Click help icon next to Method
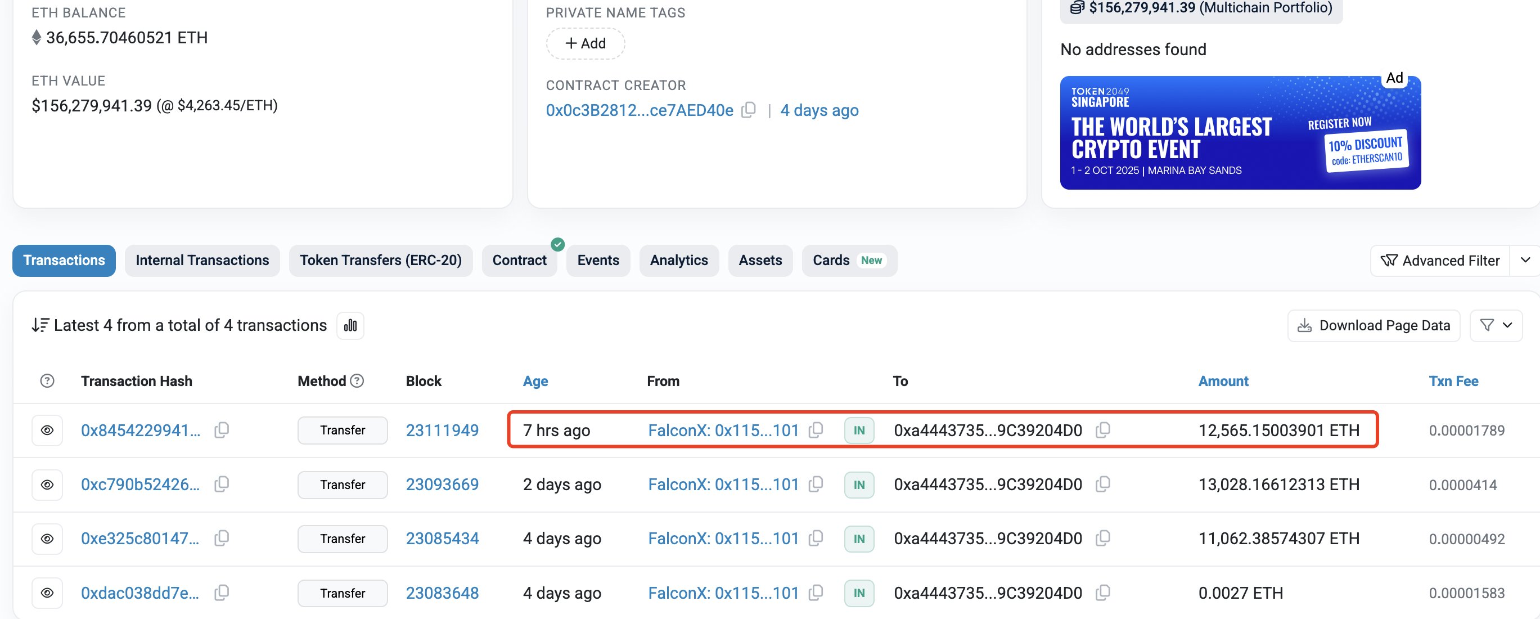This screenshot has height=619, width=1540. pos(357,381)
